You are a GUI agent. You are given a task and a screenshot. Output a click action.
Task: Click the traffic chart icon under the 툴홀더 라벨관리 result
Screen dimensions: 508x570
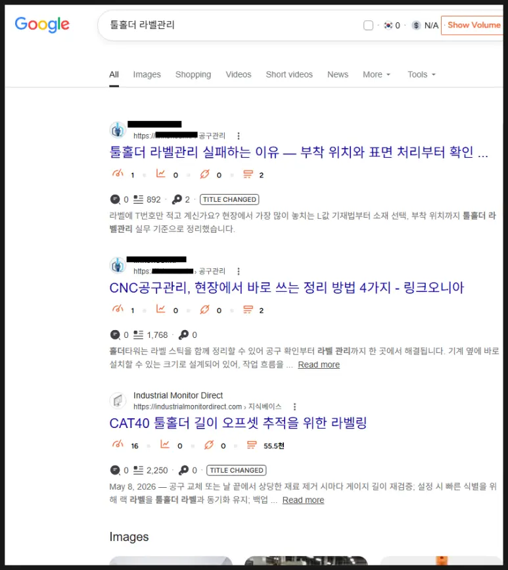pyautogui.click(x=160, y=174)
